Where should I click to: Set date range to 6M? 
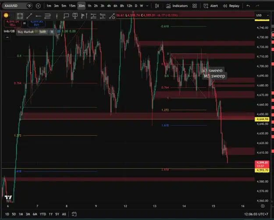point(35,214)
